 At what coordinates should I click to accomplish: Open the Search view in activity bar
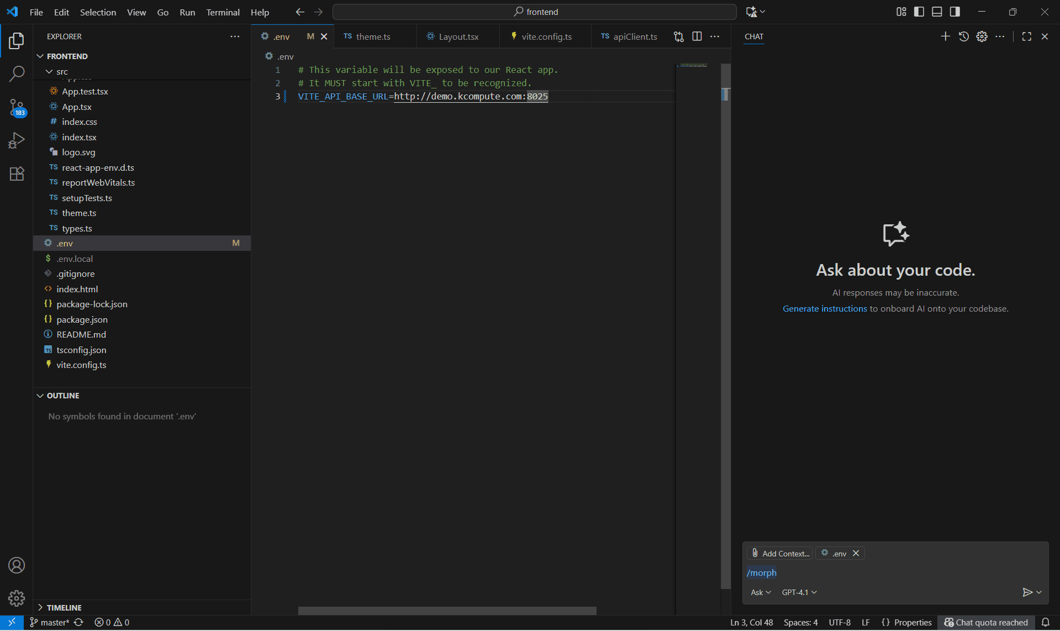(17, 73)
